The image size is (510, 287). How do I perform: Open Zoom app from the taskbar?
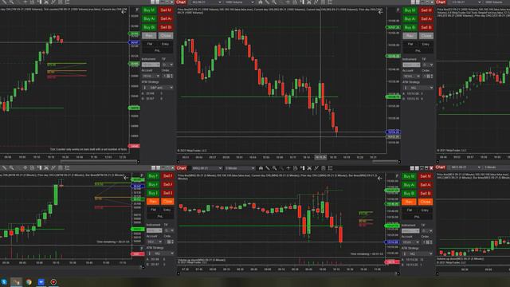click(41, 281)
